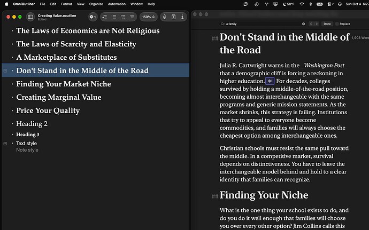Viewport: 369px width, 230px height.
Task: Click the weather 50°F menu bar item
Action: [x=289, y=4]
